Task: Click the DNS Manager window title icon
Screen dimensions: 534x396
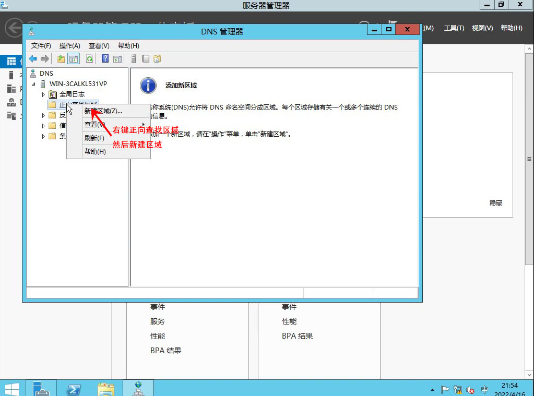Action: tap(31, 32)
